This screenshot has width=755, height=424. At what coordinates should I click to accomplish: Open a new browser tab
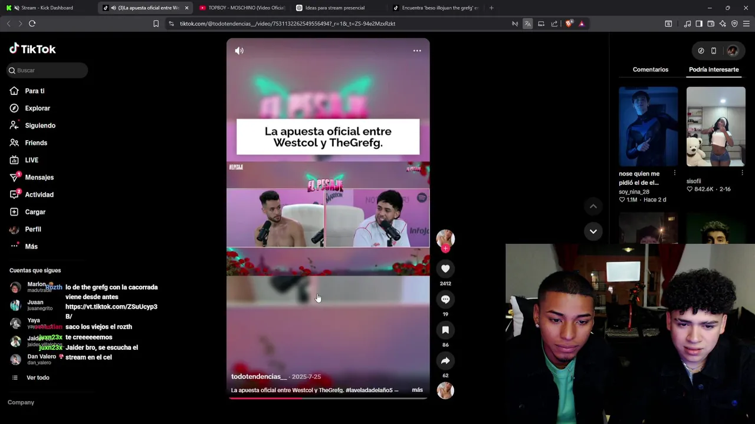tap(491, 8)
